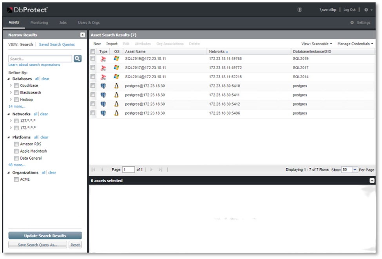Image resolution: width=382 pixels, height=259 pixels.
Task: Open the Saved Search Queries link
Action: click(57, 45)
